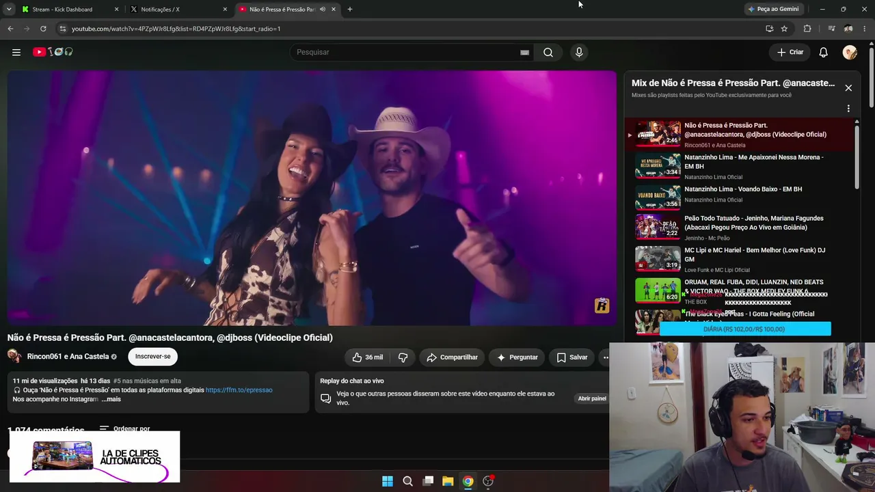Click the Inscrever-se subscribe button
This screenshot has width=875, height=492.
coord(153,357)
